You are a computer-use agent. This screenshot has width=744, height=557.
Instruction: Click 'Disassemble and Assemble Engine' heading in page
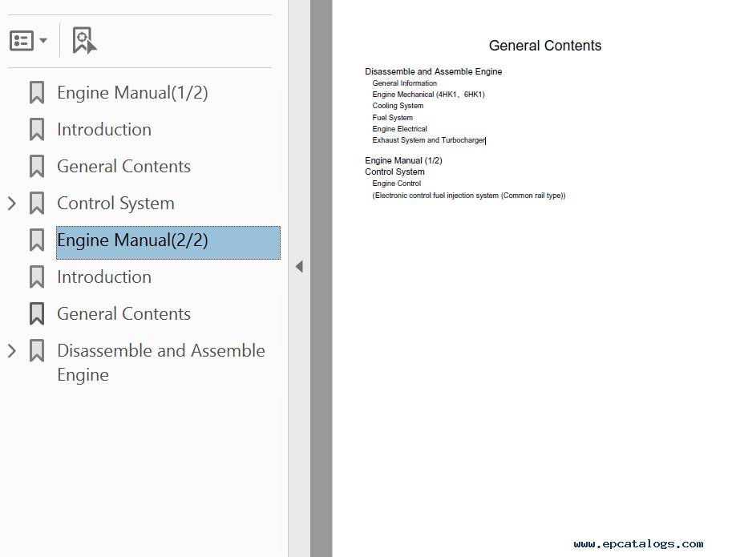(x=433, y=71)
